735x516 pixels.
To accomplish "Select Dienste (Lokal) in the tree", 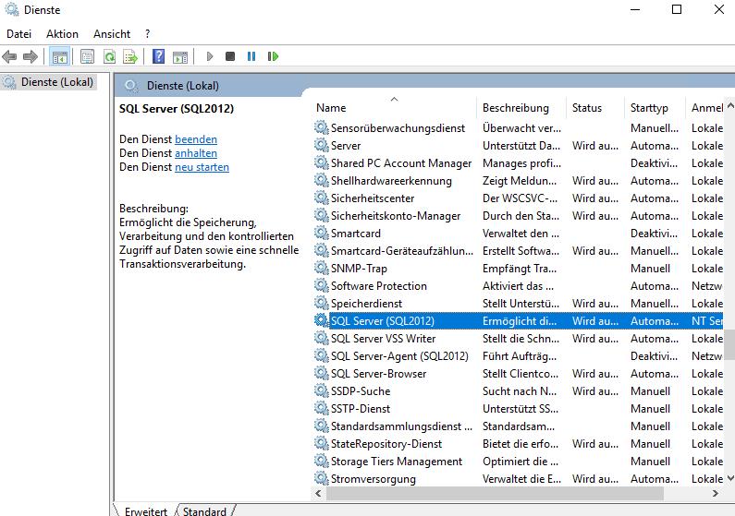I will click(x=57, y=82).
